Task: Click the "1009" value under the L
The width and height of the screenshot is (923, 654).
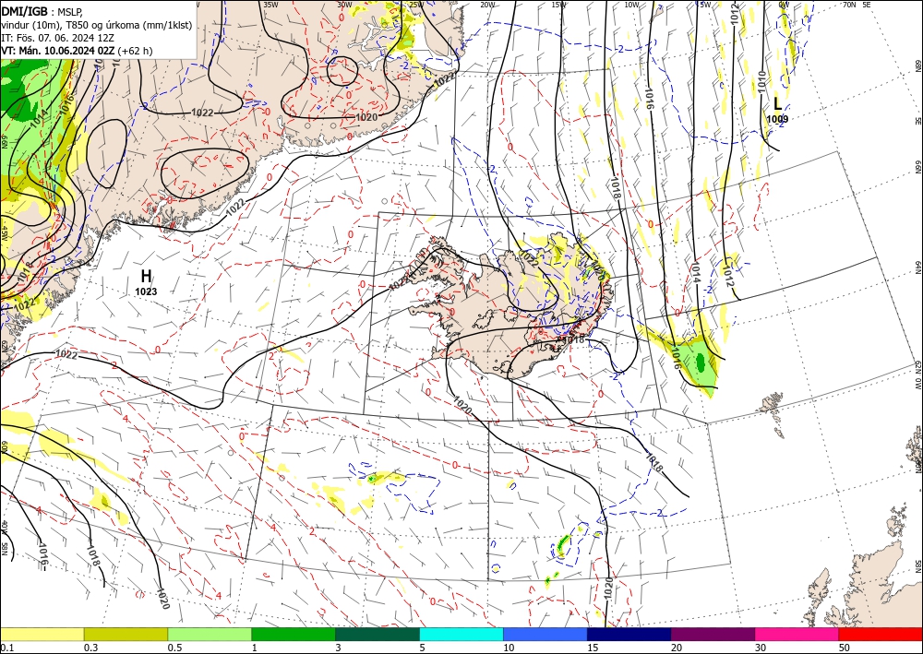Action: 777,119
